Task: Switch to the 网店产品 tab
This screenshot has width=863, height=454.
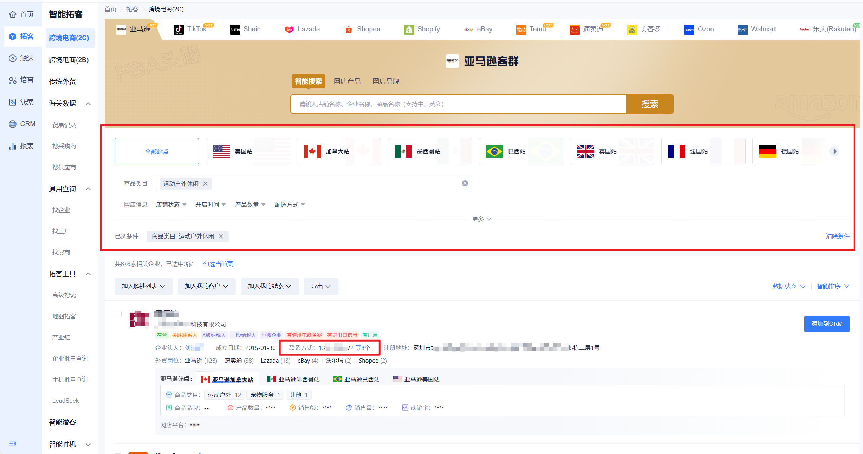Action: [347, 82]
